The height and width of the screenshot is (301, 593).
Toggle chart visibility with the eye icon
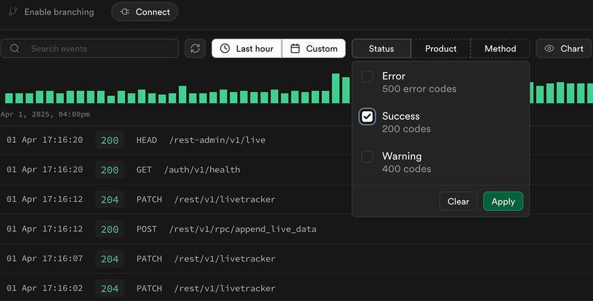pos(549,48)
